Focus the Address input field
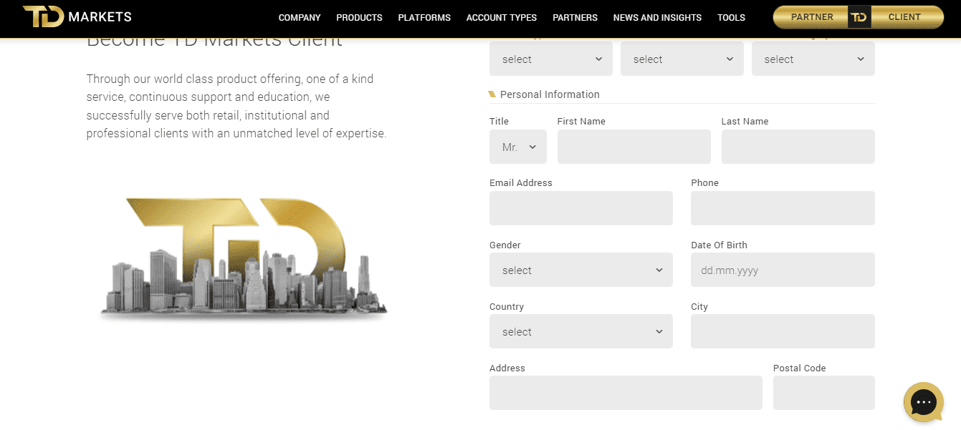Viewport: 961px width, 430px height. click(626, 393)
